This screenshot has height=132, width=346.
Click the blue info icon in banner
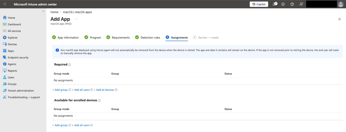[57, 50]
